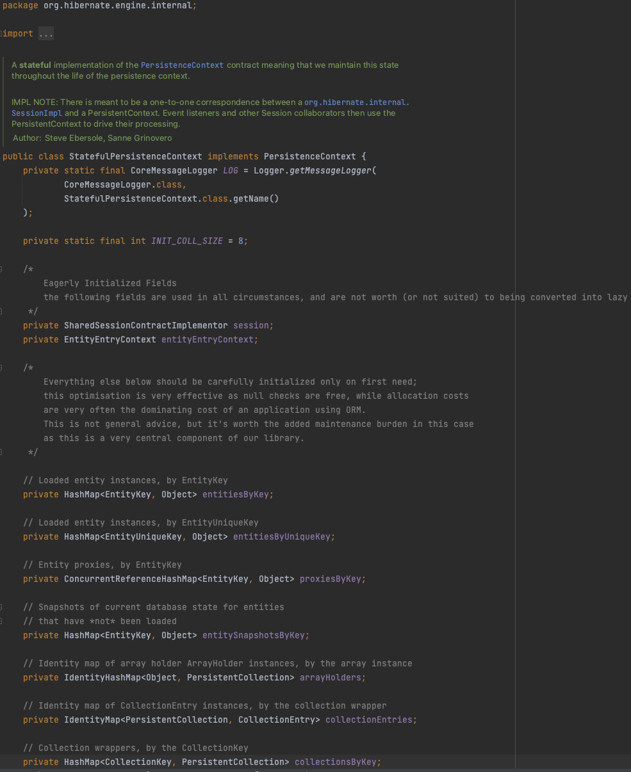Image resolution: width=631 pixels, height=772 pixels.
Task: Click comment 'Loaded entity instances, by EntityUniqueKey'
Action: click(141, 523)
